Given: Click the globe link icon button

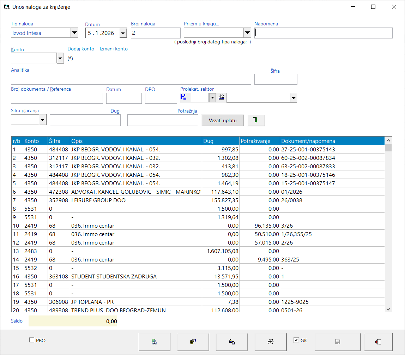Looking at the screenshot, I should [x=154, y=342].
